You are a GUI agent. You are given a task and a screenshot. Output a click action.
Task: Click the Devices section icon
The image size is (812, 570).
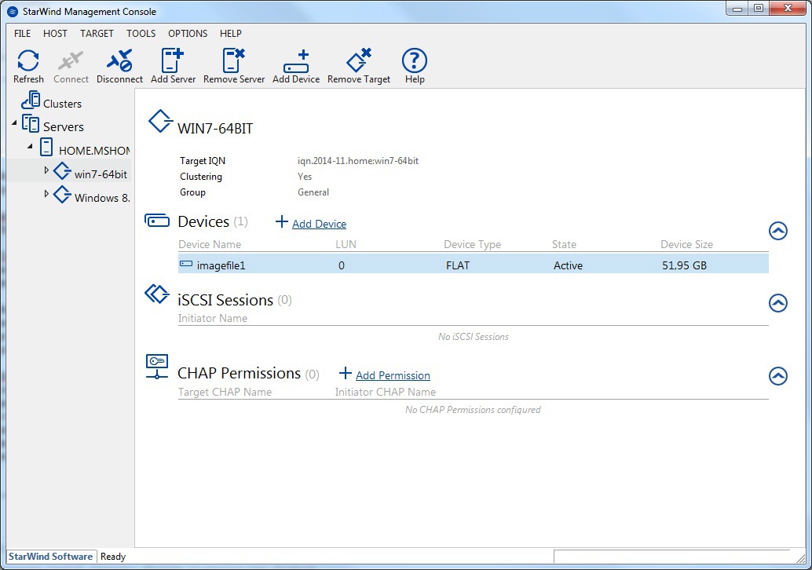pyautogui.click(x=157, y=221)
